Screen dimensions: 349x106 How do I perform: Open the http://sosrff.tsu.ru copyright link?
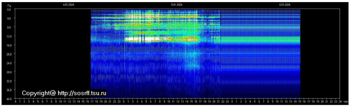point(82,93)
